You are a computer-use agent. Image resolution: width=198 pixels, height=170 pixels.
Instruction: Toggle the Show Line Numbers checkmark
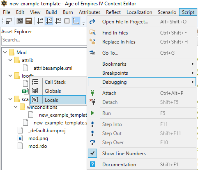pos(92,153)
